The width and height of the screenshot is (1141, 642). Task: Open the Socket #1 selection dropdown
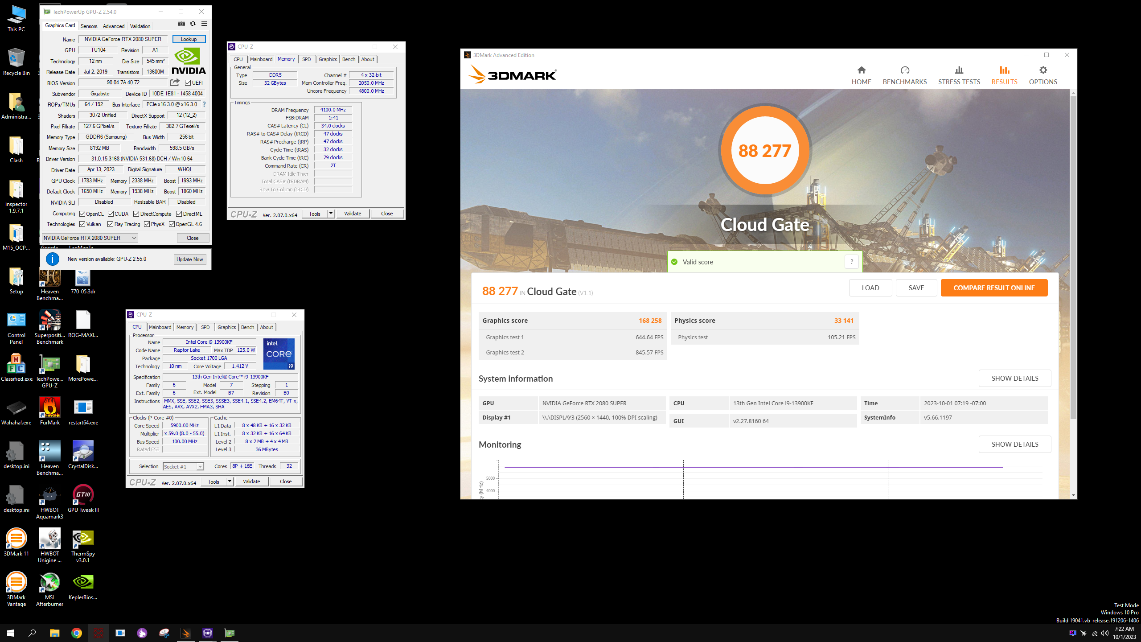click(183, 466)
